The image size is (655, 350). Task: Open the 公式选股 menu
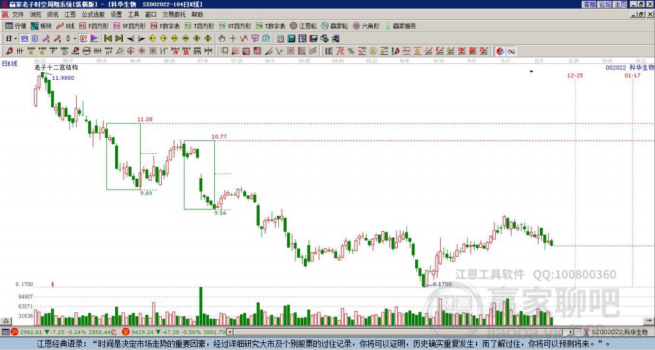tap(93, 15)
